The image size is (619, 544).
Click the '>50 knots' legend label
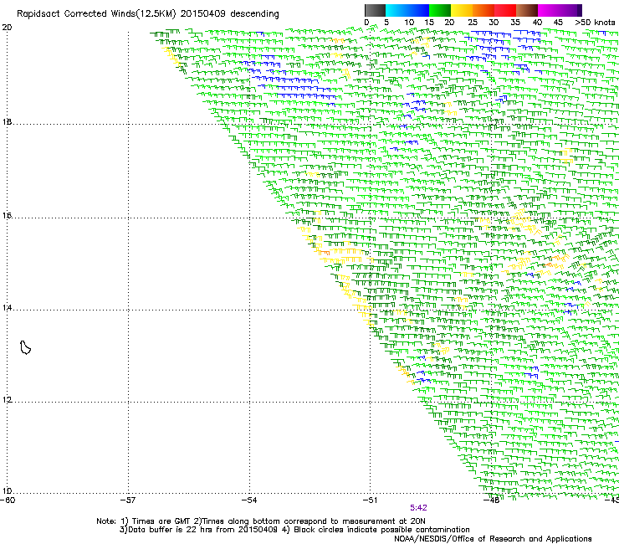pyautogui.click(x=595, y=23)
